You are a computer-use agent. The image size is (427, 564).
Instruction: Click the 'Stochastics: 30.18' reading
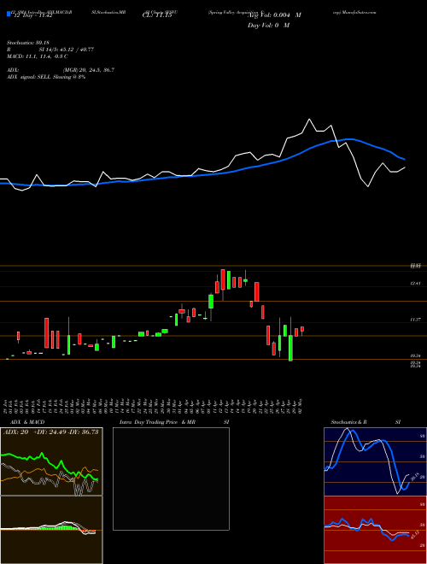[x=27, y=43]
